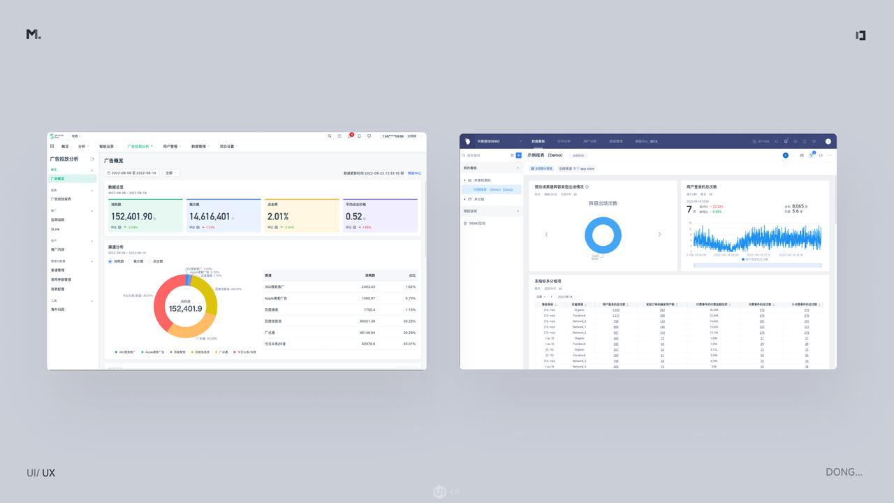Open the 帮助中心 link
894x503 pixels.
coord(414,173)
